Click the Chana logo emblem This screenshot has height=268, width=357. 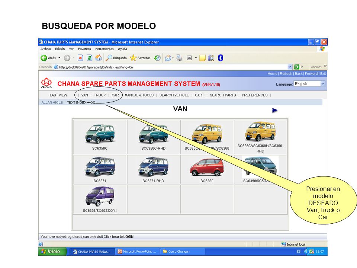pos(46,83)
